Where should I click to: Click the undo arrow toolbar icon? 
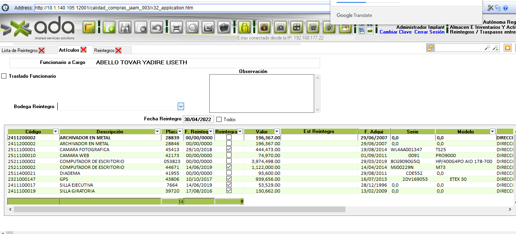157,28
